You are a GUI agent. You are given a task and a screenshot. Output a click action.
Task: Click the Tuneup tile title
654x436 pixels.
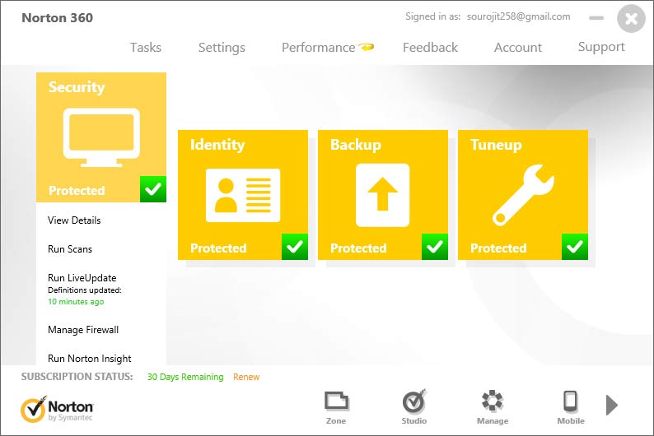tap(496, 145)
